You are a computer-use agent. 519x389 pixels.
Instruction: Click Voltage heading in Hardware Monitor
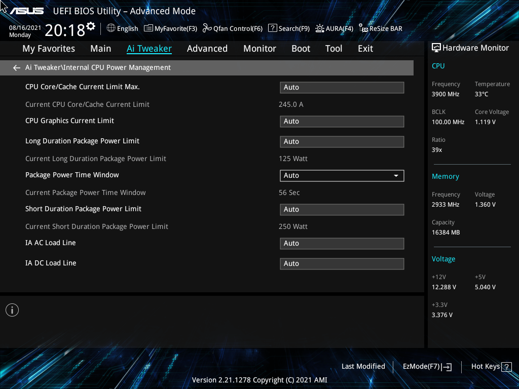[x=443, y=259]
